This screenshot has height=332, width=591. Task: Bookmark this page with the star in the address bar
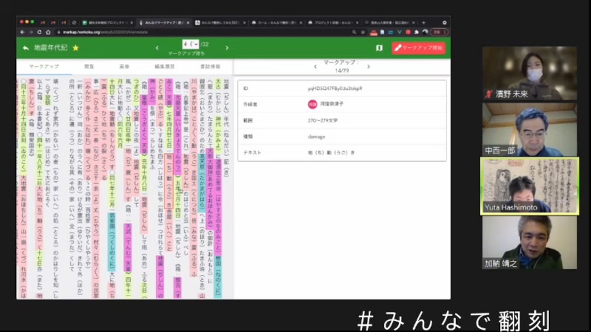pyautogui.click(x=363, y=33)
